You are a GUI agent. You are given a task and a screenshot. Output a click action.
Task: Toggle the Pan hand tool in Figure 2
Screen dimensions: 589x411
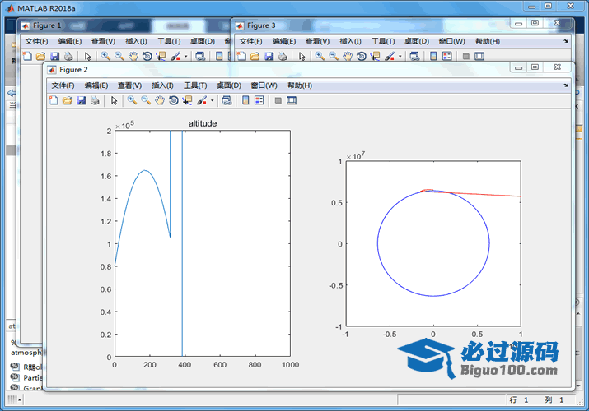pyautogui.click(x=159, y=100)
